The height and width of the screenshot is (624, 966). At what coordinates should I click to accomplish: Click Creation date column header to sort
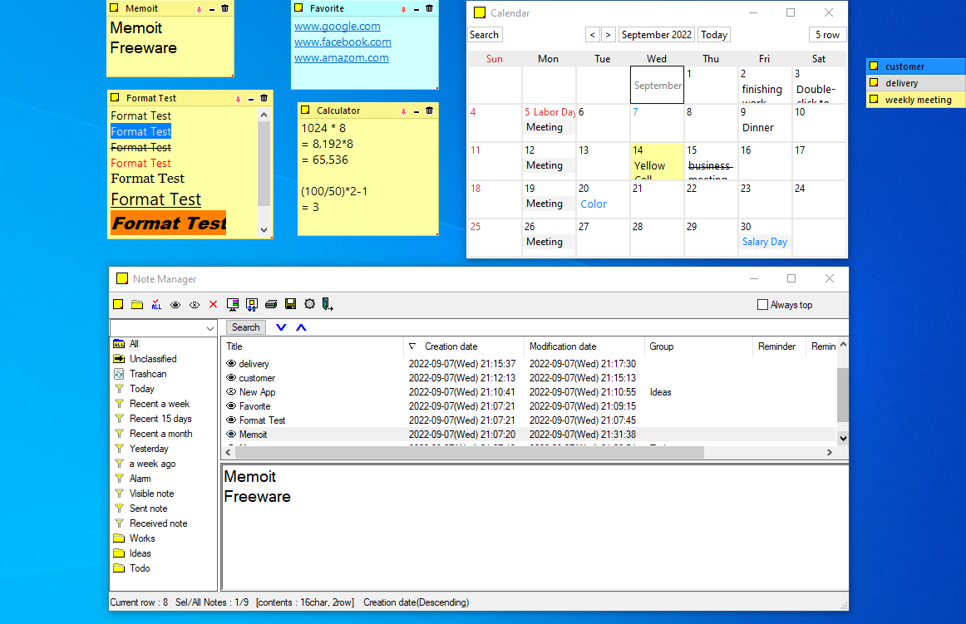click(451, 346)
